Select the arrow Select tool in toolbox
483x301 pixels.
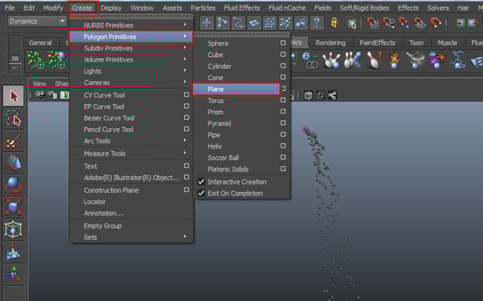[x=13, y=96]
